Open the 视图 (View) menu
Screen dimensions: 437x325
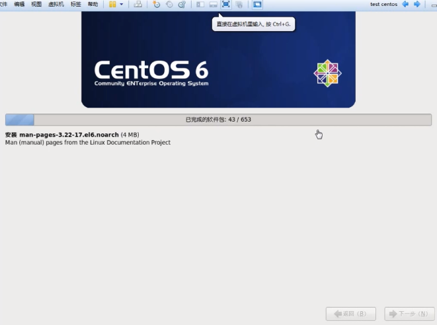36,4
